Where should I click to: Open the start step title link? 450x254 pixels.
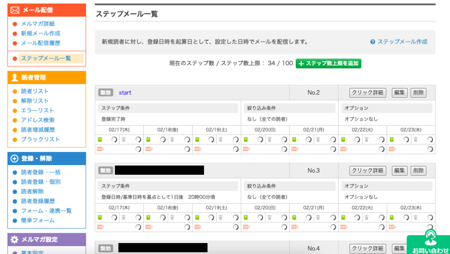coord(125,93)
